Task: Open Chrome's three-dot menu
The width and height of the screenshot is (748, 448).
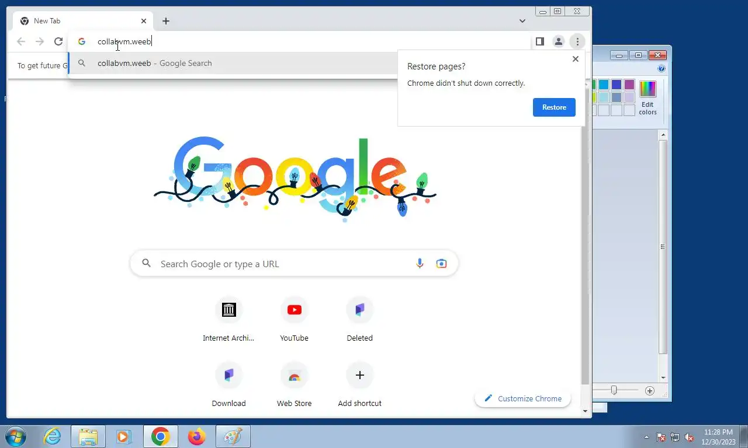Action: pyautogui.click(x=577, y=41)
